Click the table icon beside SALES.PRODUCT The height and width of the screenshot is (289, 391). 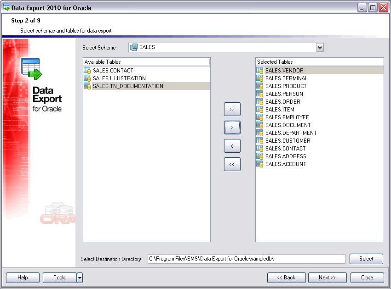[x=260, y=86]
